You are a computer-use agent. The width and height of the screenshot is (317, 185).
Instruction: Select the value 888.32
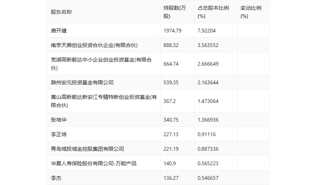[171, 45]
